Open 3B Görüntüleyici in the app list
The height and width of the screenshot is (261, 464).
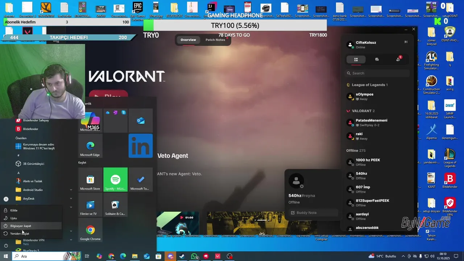coord(43,164)
